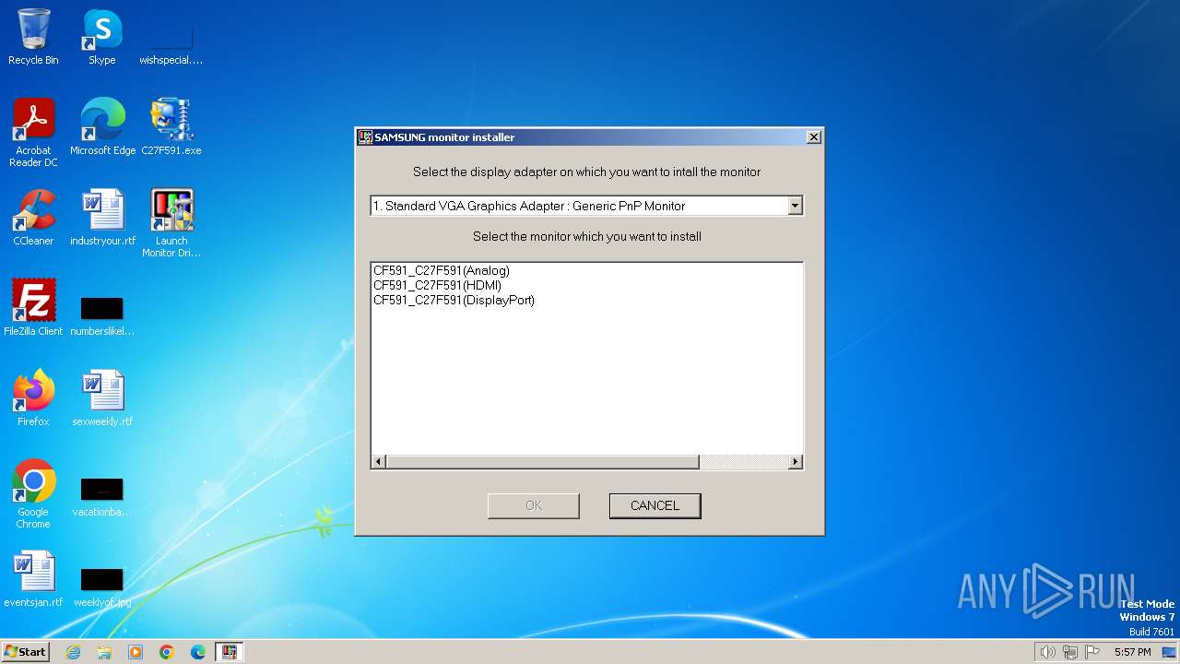The height and width of the screenshot is (664, 1180).
Task: Open Chrome from the taskbar
Action: point(167,652)
